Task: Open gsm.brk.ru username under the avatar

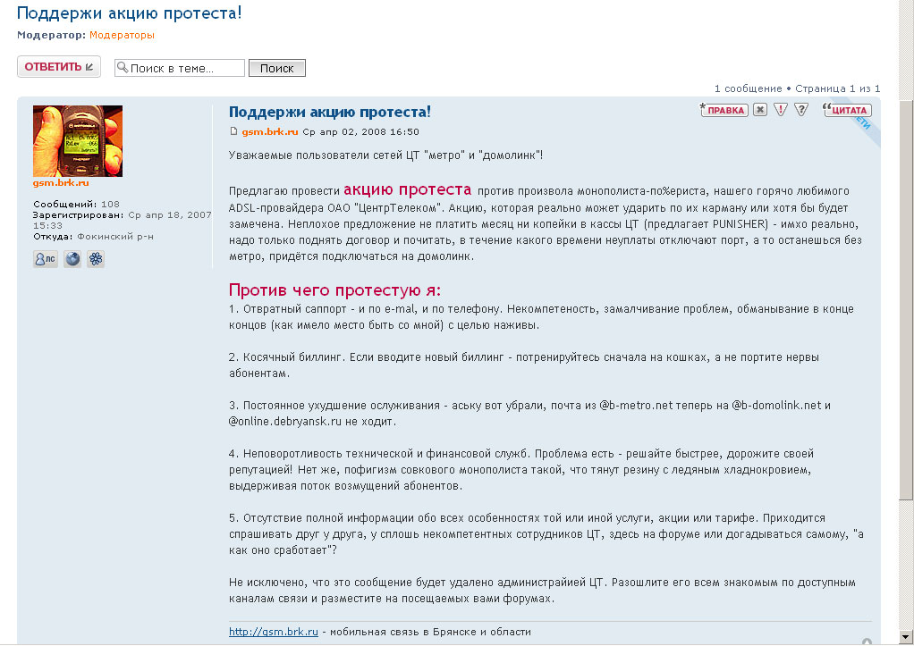Action: [61, 182]
